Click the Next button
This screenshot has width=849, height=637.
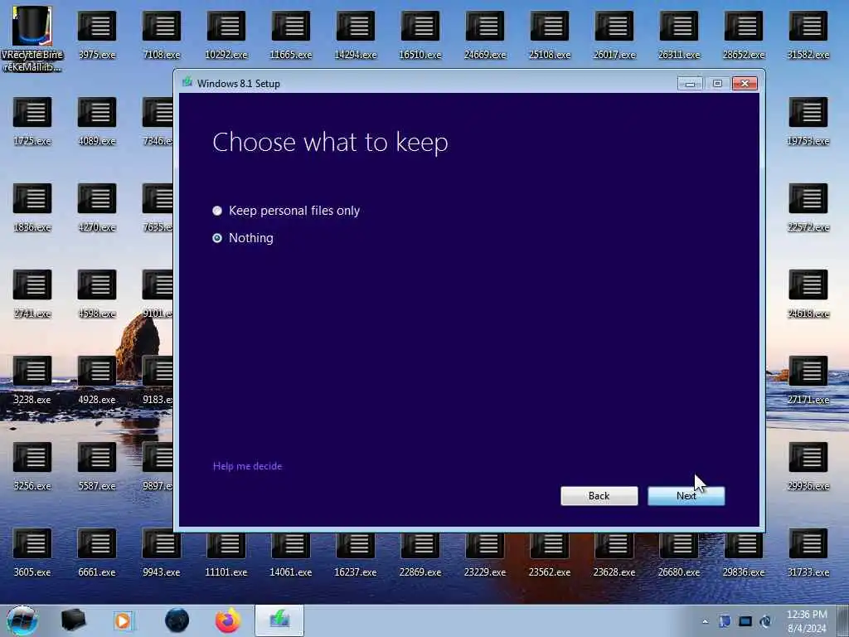[x=686, y=496]
